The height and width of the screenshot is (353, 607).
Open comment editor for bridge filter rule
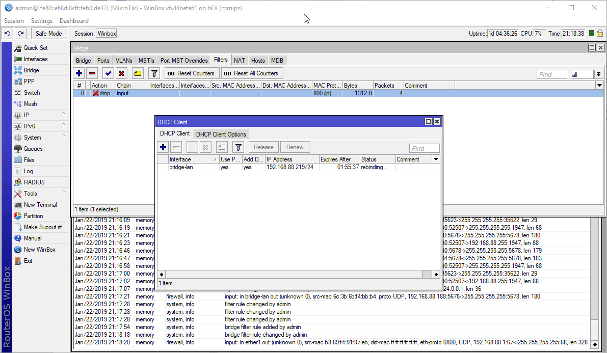click(x=138, y=73)
